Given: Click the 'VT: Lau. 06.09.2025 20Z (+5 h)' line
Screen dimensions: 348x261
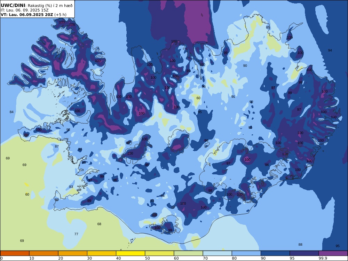Looking at the screenshot, I should click(x=33, y=15).
